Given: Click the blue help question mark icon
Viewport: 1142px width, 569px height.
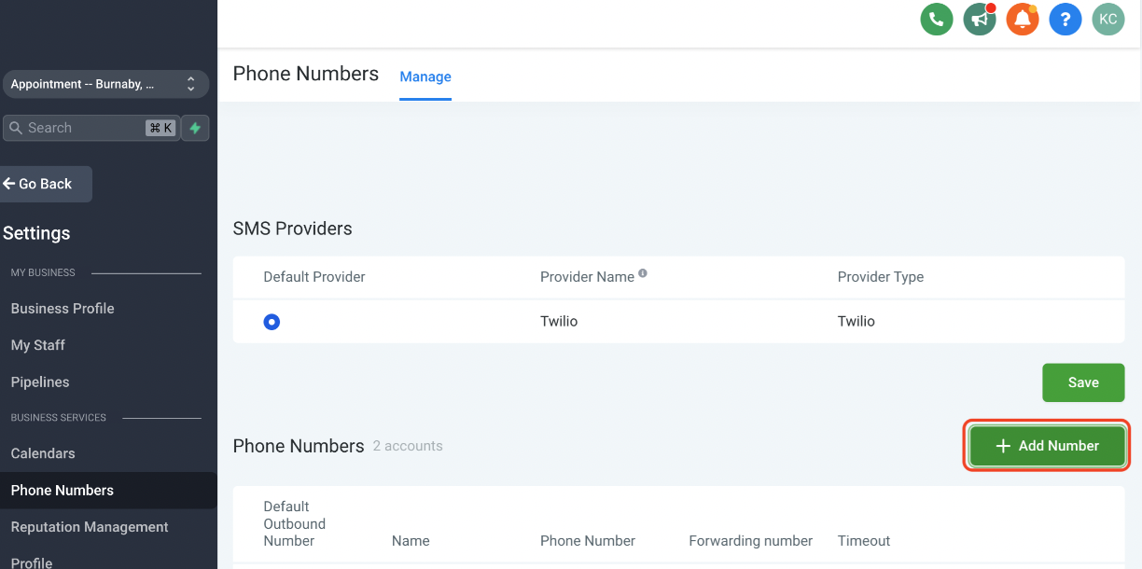Looking at the screenshot, I should tap(1065, 19).
